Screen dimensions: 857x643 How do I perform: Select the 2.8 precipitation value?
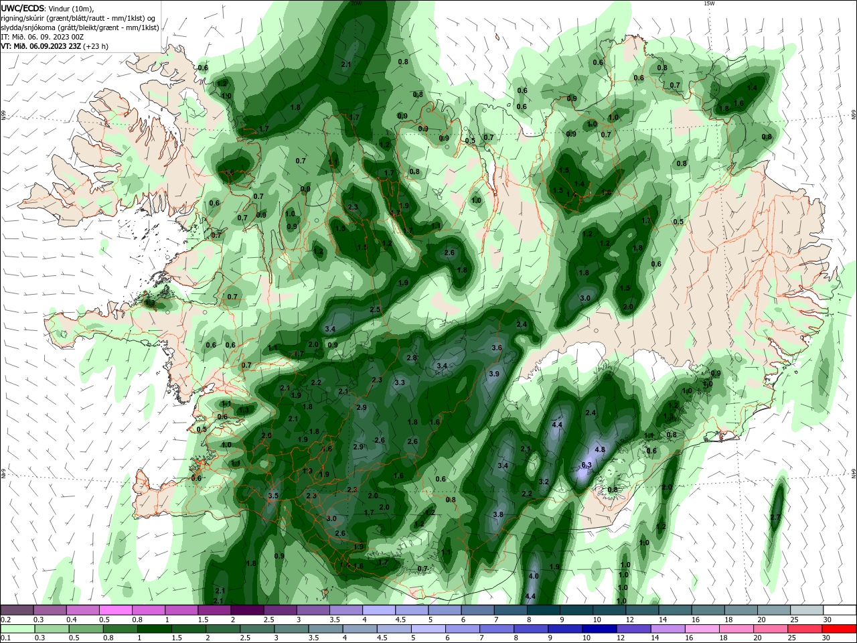[x=412, y=358]
